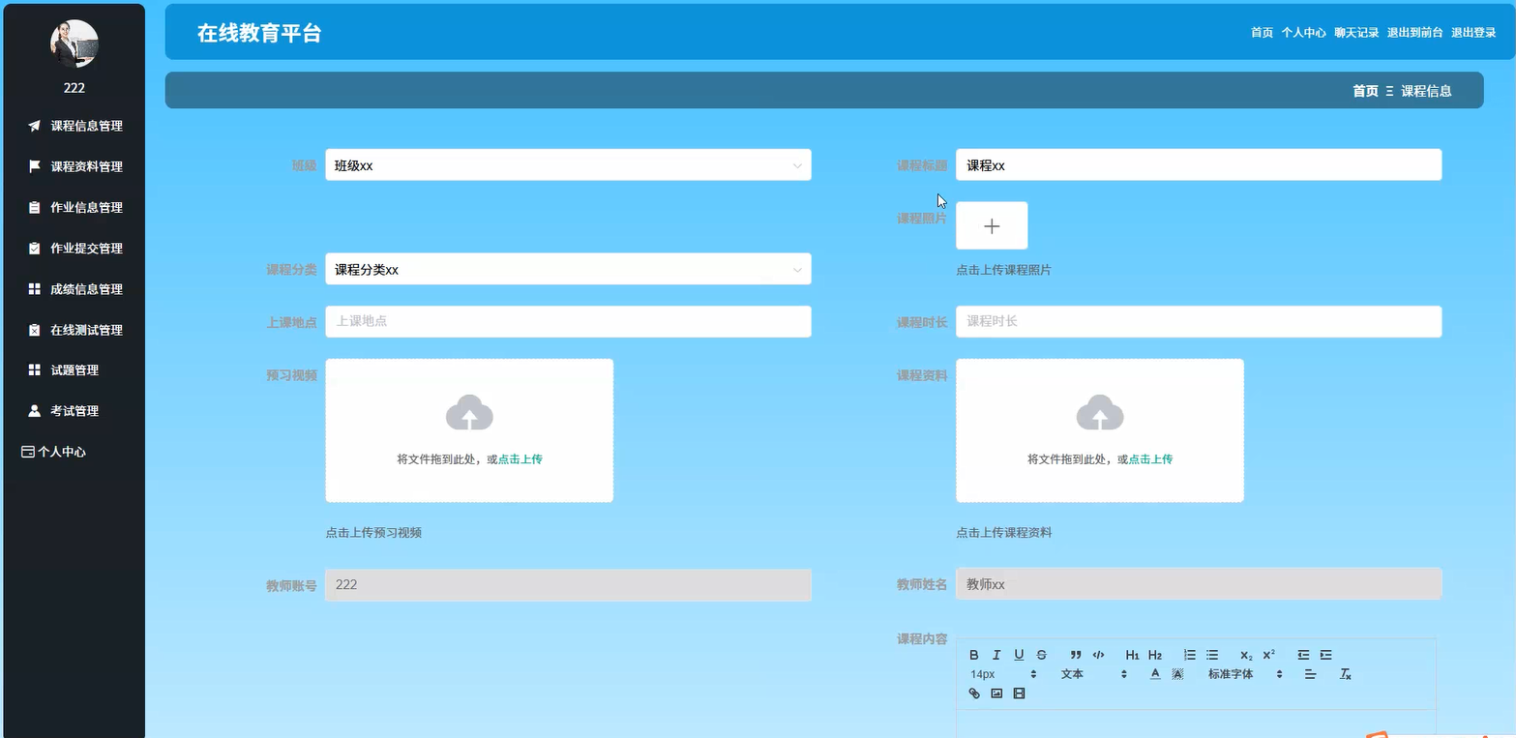Apply strikethrough formatting in the editor
Image resolution: width=1516 pixels, height=738 pixels.
(x=1041, y=655)
